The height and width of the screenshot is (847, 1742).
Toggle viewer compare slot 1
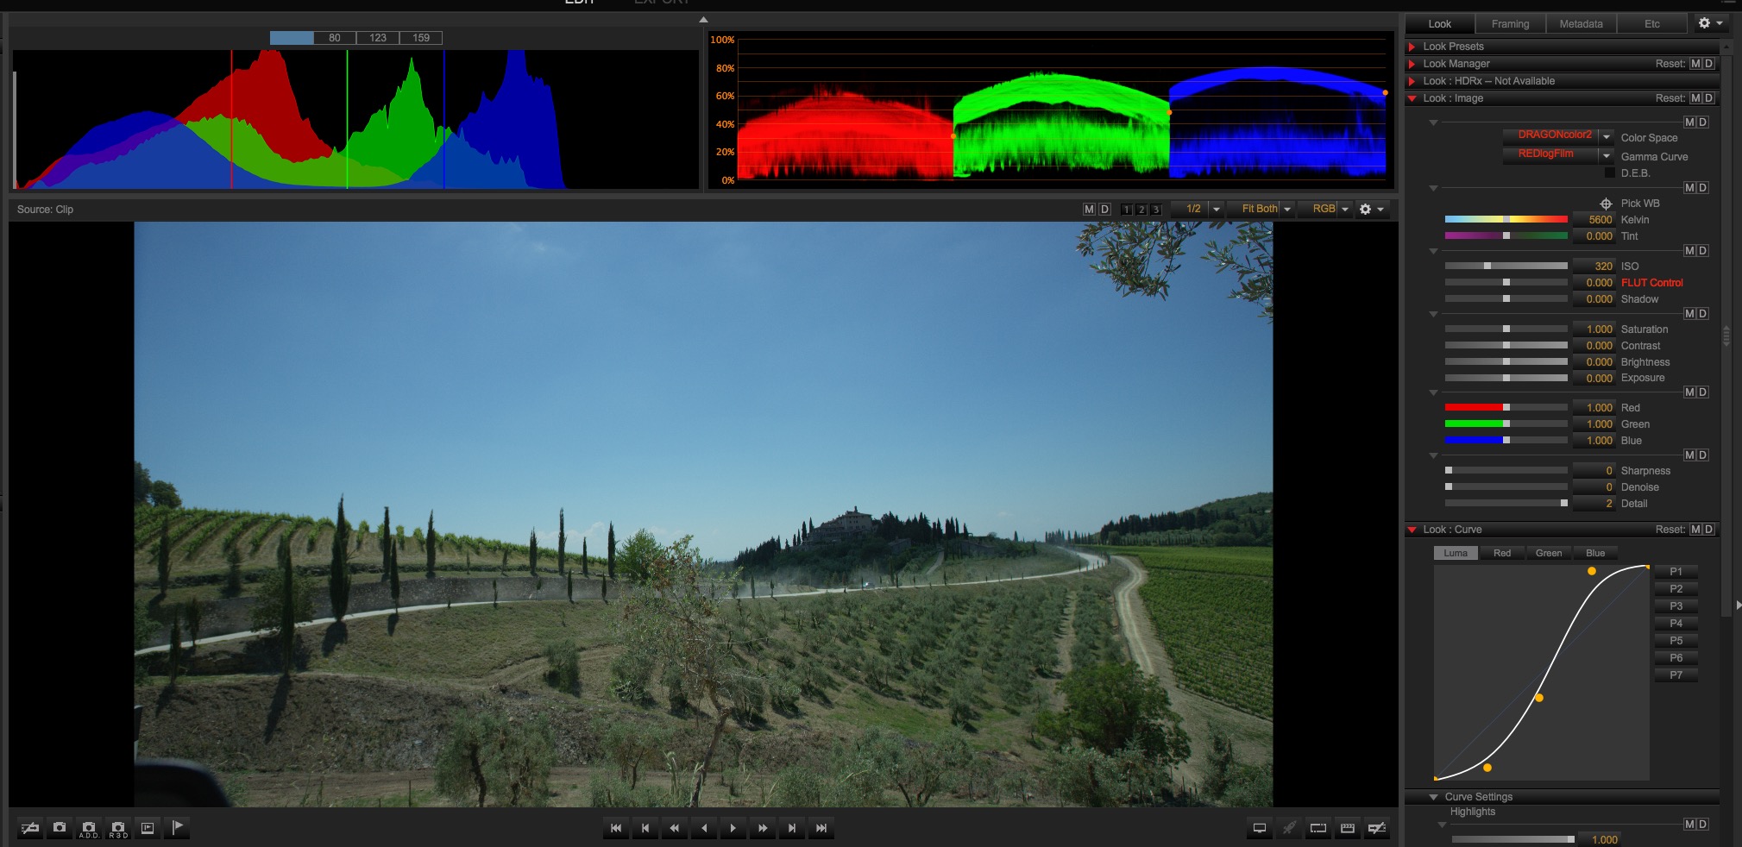tap(1127, 210)
